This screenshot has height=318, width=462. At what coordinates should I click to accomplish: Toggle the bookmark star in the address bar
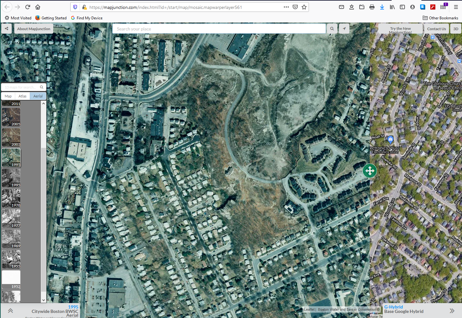click(x=304, y=7)
